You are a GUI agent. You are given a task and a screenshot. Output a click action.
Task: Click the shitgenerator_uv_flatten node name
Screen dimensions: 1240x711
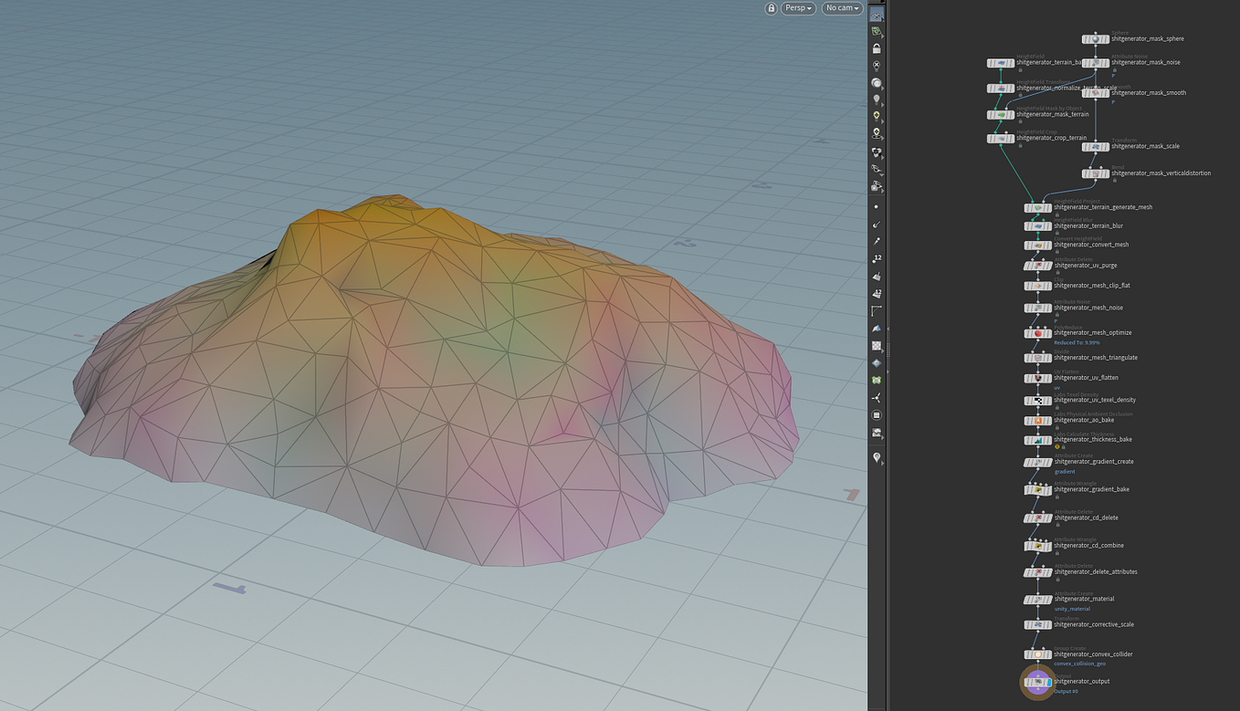pos(1086,378)
